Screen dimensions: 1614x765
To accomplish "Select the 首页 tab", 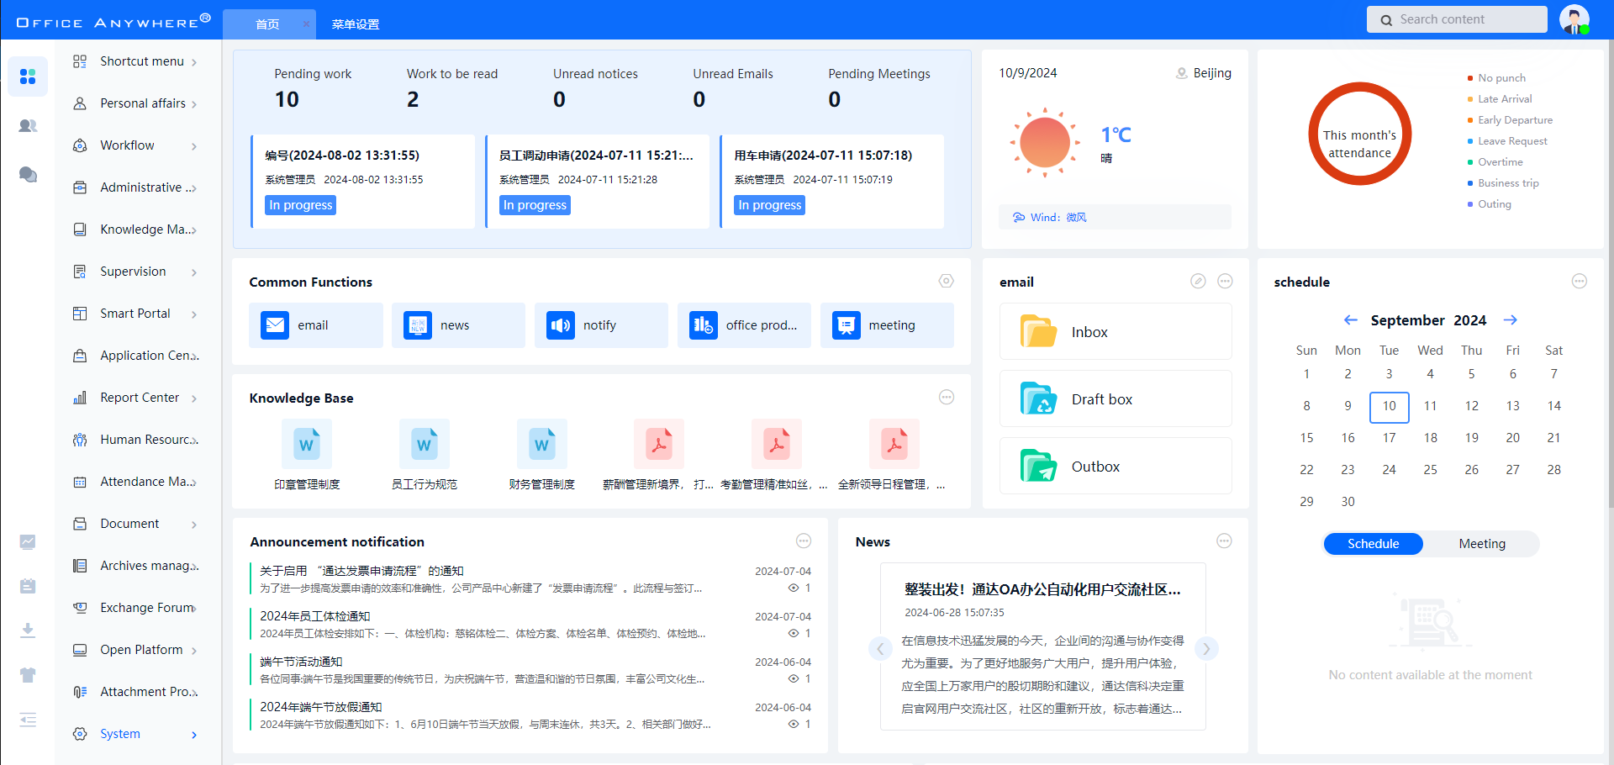I will point(267,24).
